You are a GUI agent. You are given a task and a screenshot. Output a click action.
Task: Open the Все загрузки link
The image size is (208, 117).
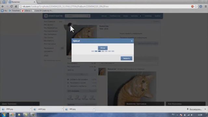196,109
